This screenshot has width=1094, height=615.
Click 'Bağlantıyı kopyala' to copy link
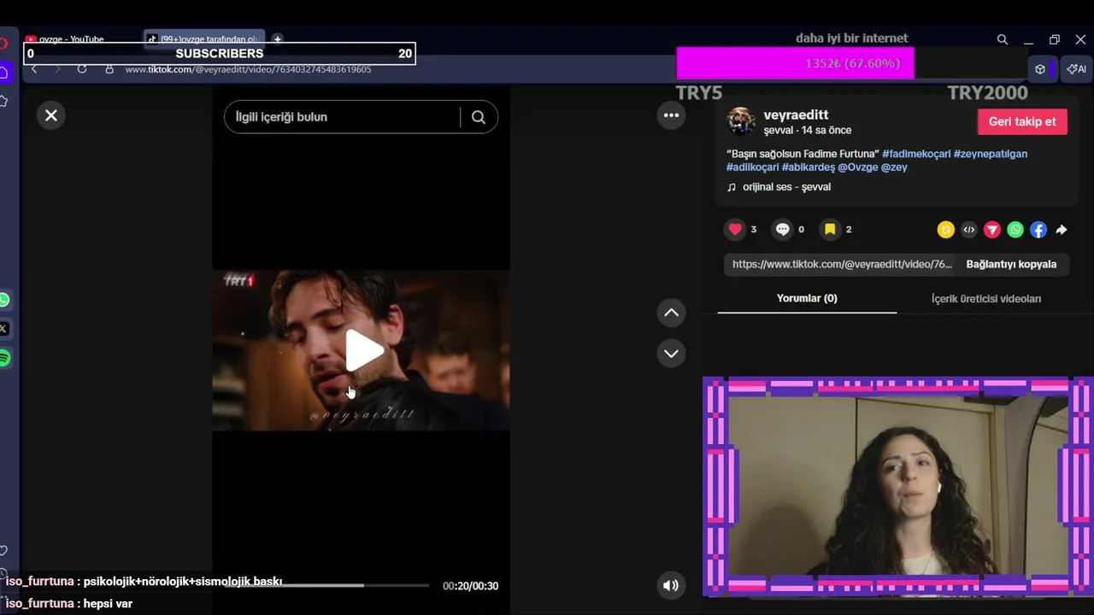[x=1011, y=264]
